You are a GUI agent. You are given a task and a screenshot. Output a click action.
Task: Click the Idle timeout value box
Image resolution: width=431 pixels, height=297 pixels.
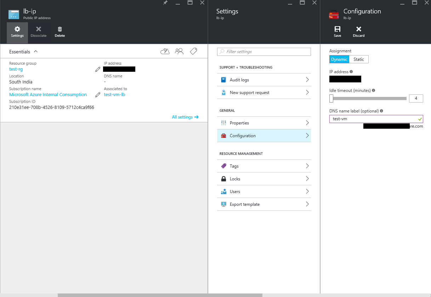(416, 98)
